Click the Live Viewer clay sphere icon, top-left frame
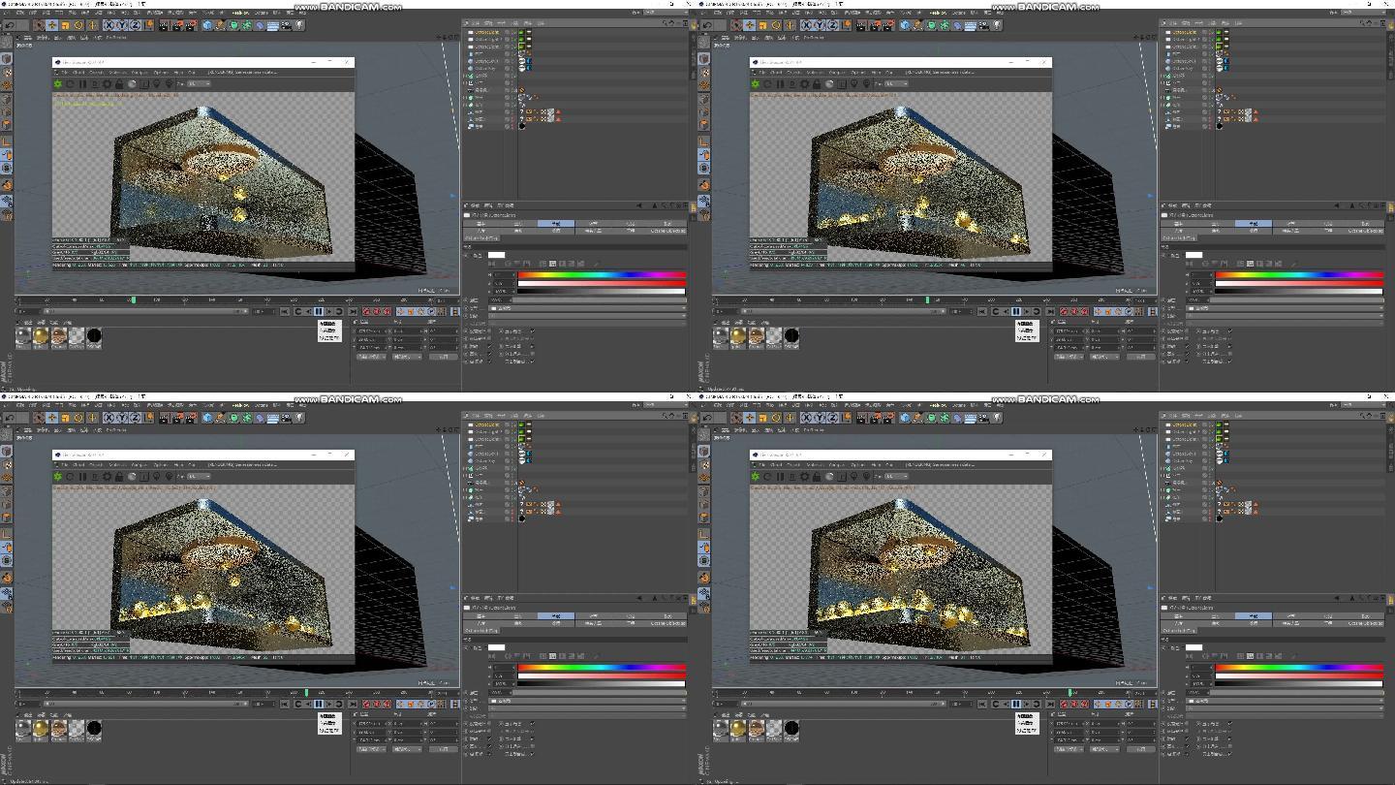1395x785 pixels. click(132, 83)
